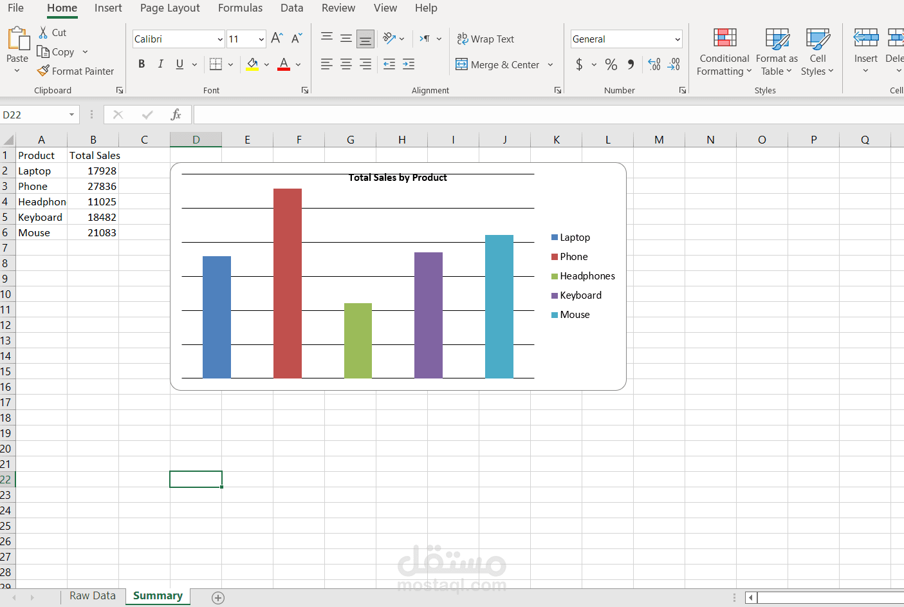Viewport: 904px width, 607px height.
Task: Add a new sheet with plus icon
Action: click(x=218, y=598)
